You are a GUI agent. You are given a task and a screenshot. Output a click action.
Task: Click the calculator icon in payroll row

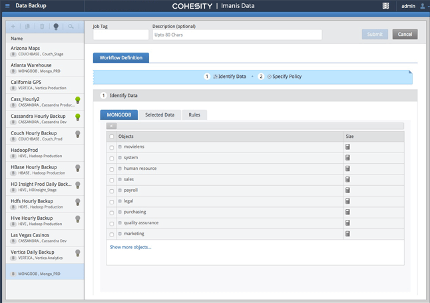tap(347, 190)
